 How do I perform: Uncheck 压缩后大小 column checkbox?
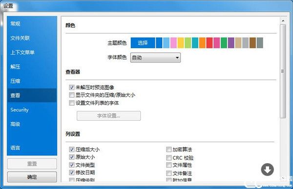pos(72,149)
